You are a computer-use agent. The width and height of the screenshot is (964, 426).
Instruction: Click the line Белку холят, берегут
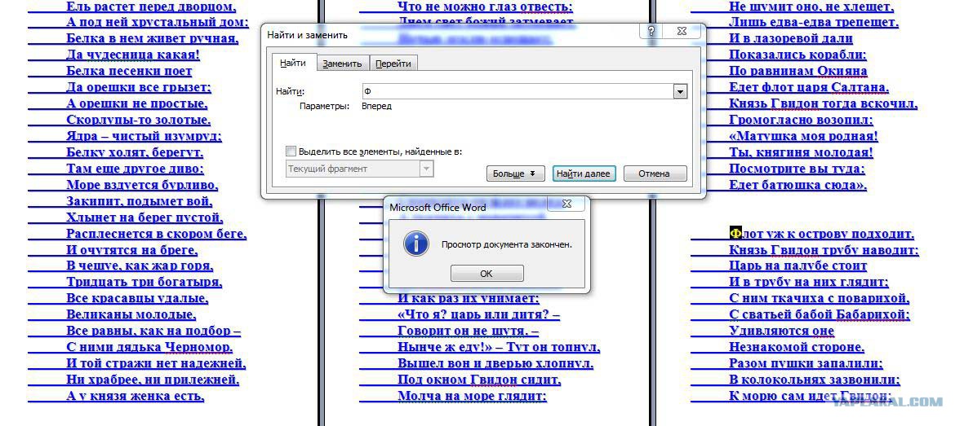pos(135,152)
